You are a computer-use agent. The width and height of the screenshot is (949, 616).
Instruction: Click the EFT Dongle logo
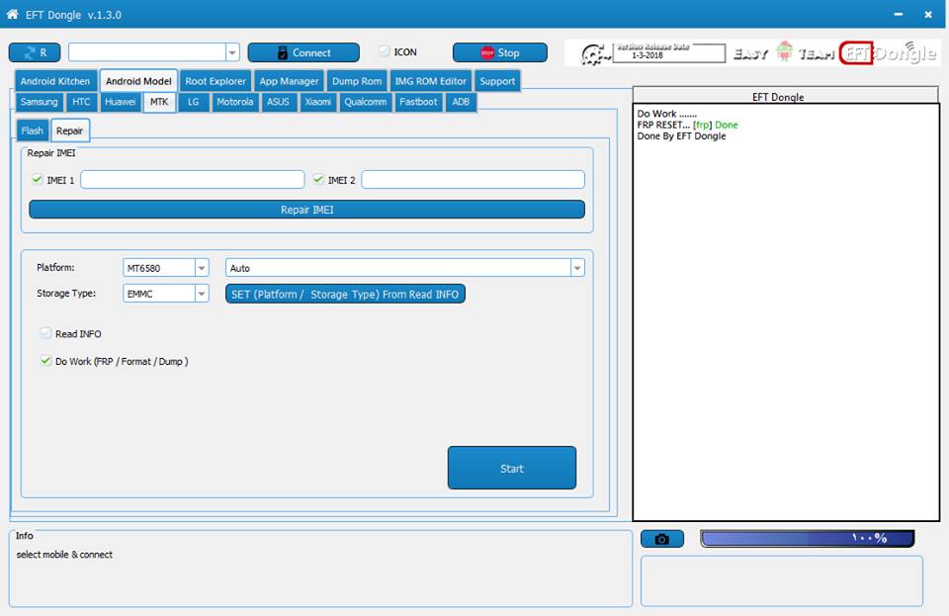(889, 53)
